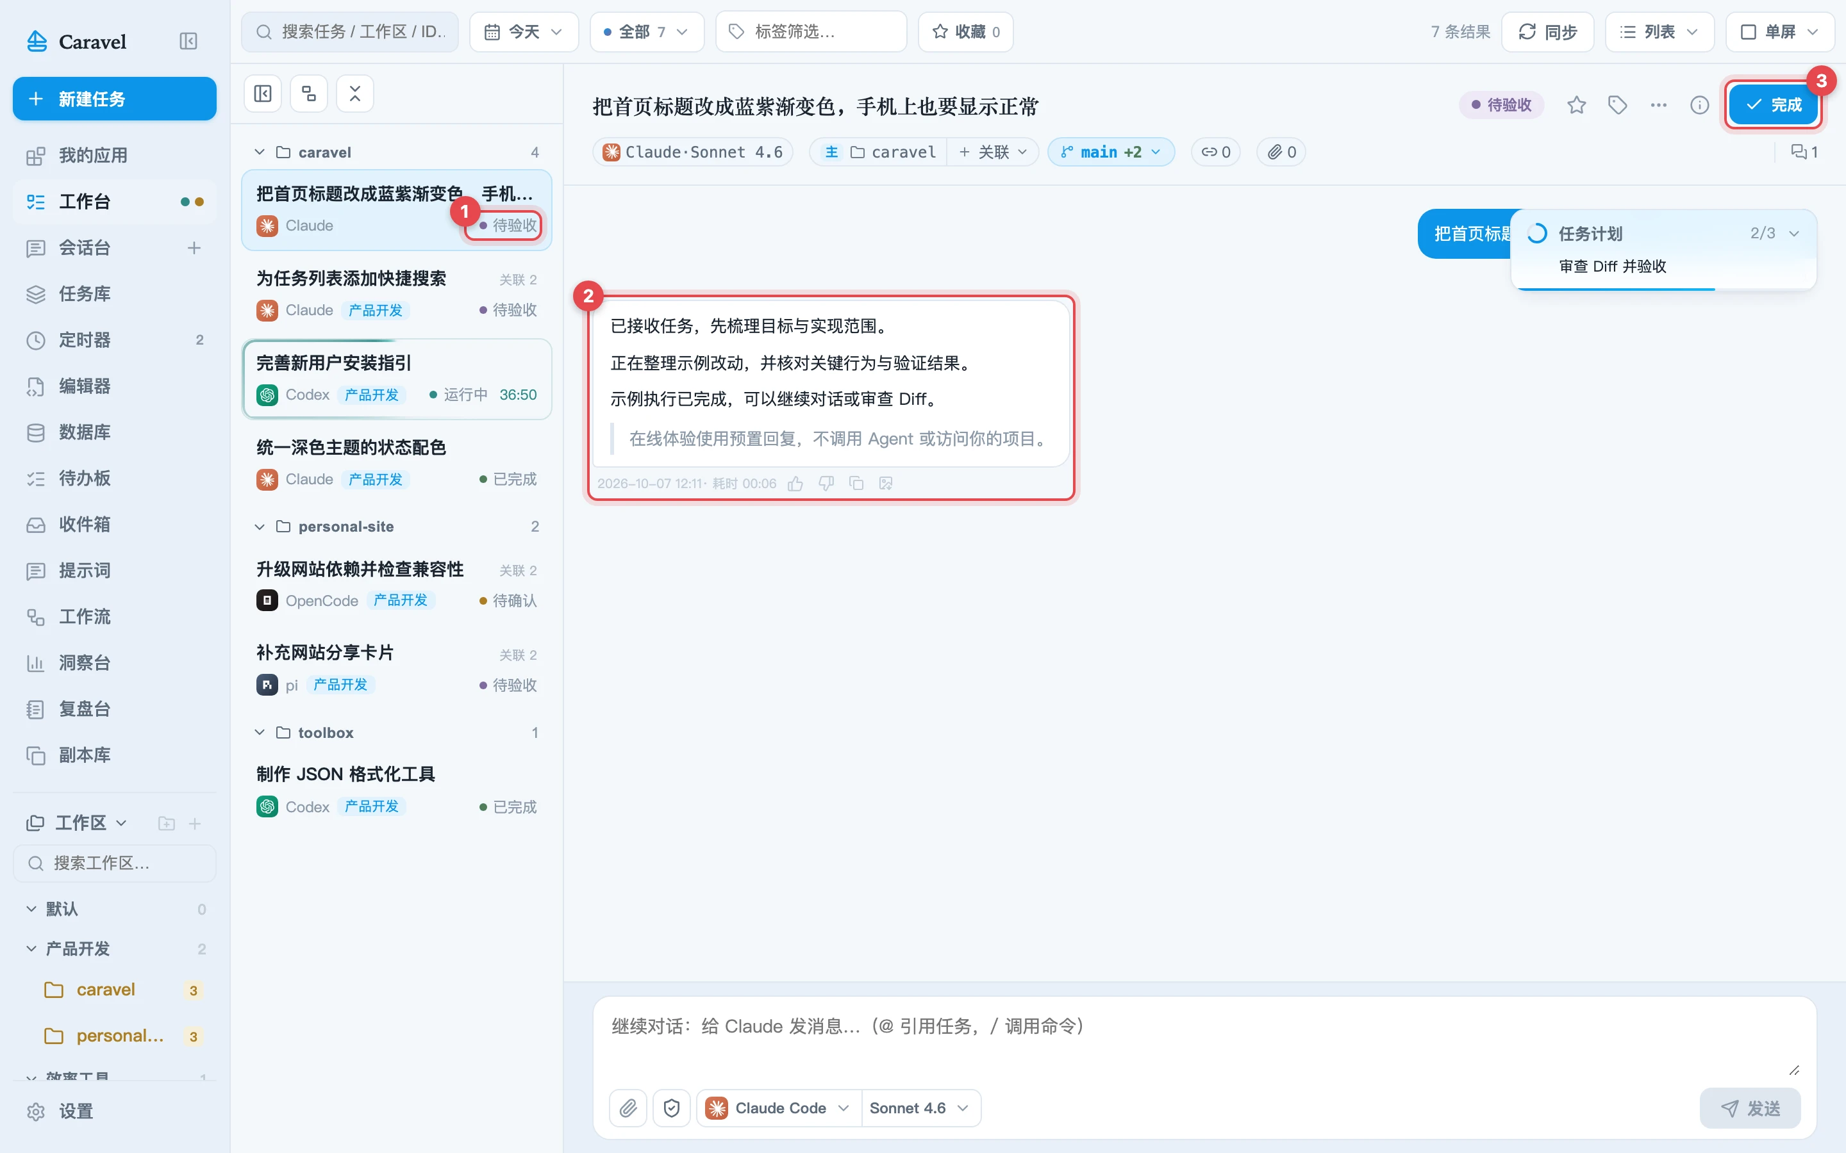Viewport: 1846px width, 1153px height.
Task: Open the 关联 link dropdown
Action: point(992,152)
